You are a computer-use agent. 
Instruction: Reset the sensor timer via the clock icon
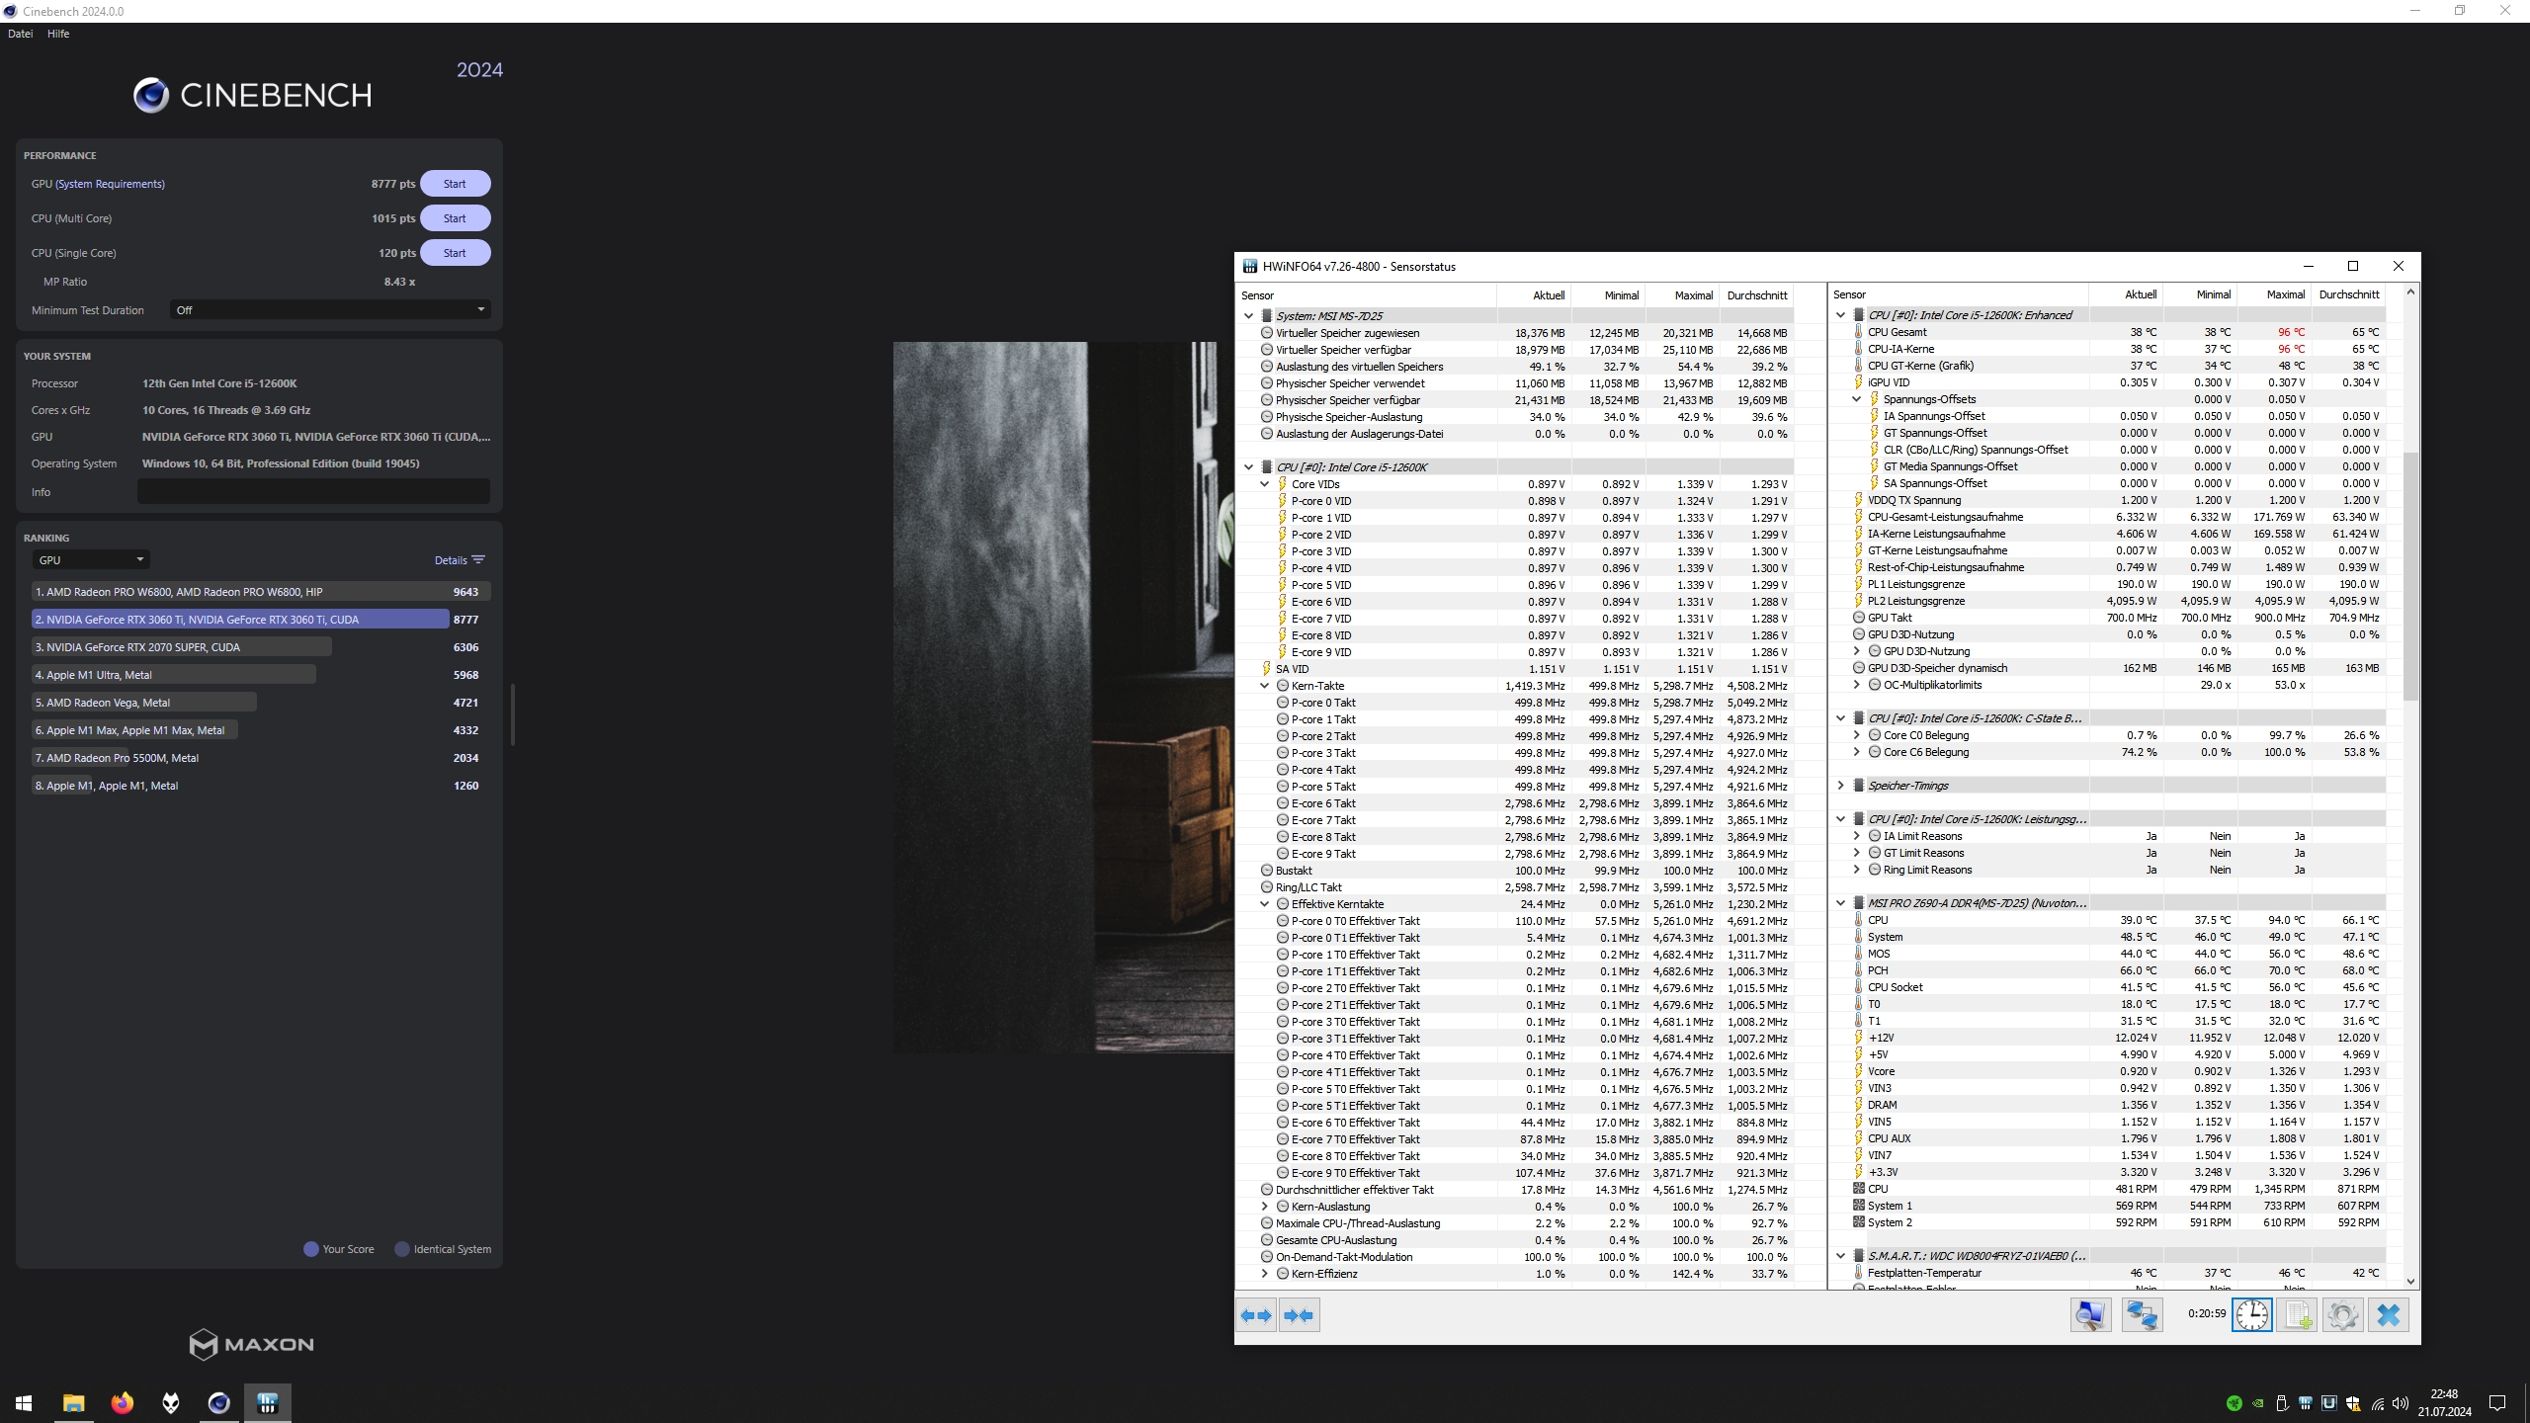point(2252,1315)
